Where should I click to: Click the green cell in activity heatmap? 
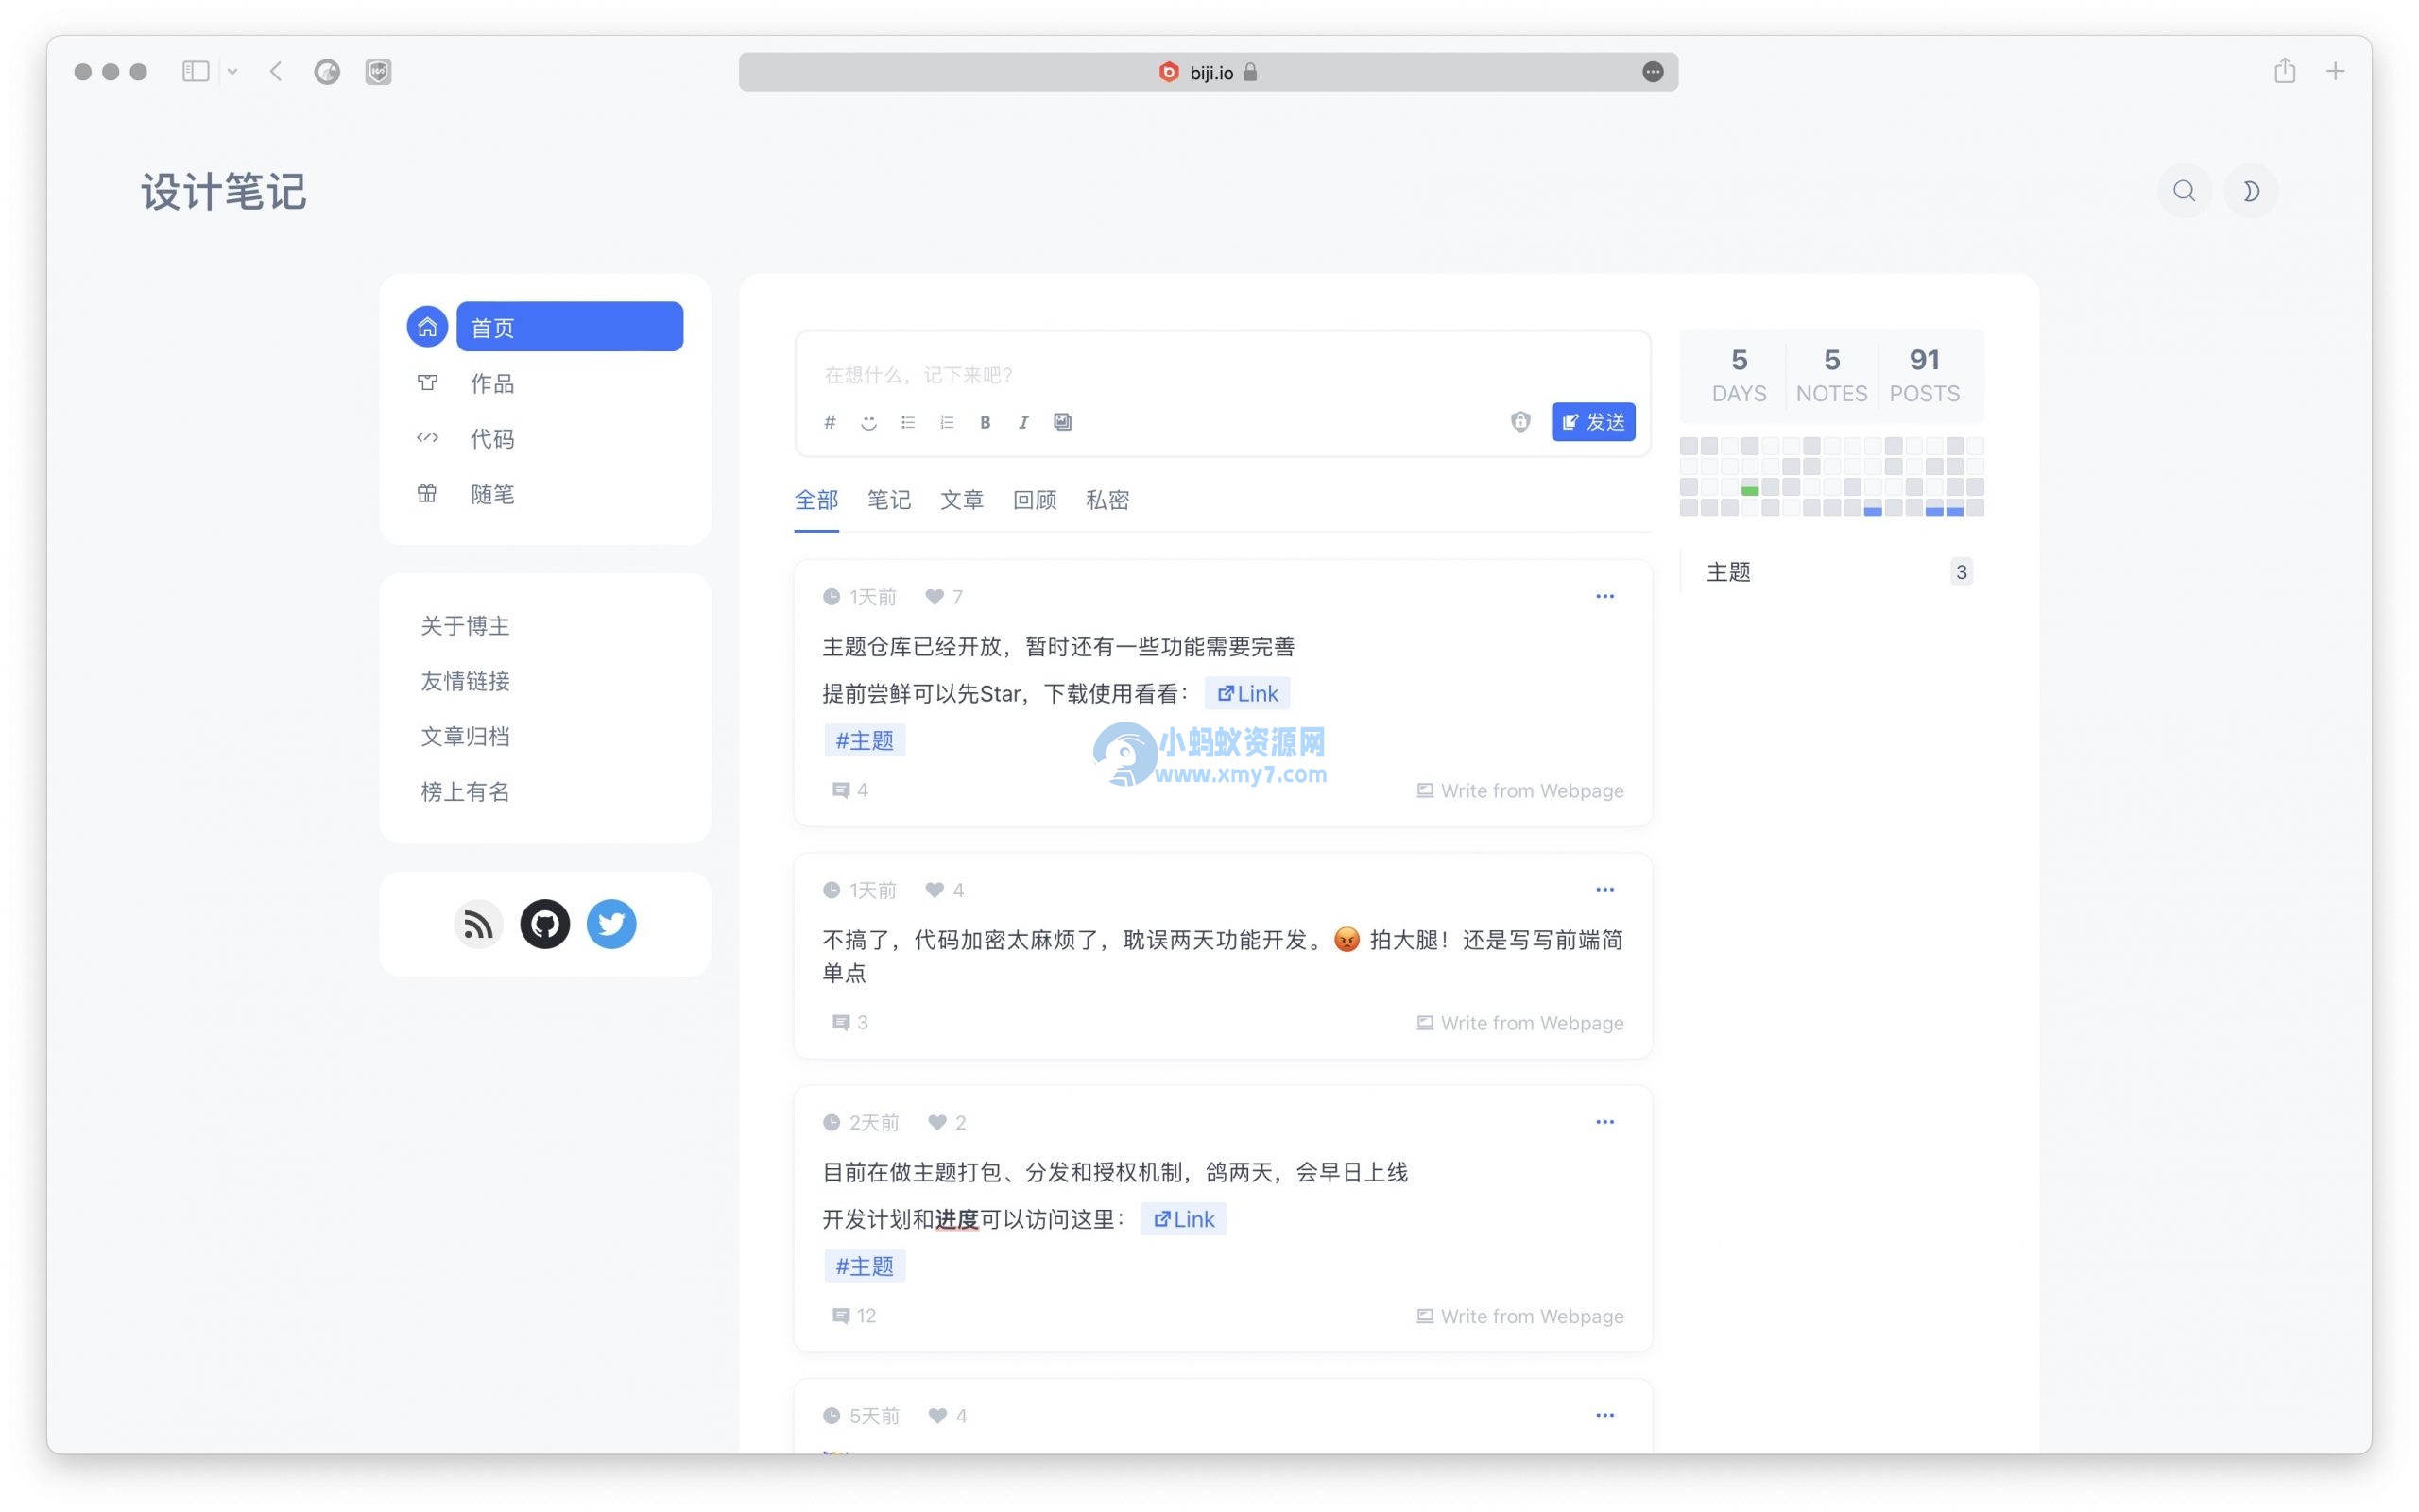pos(1750,490)
